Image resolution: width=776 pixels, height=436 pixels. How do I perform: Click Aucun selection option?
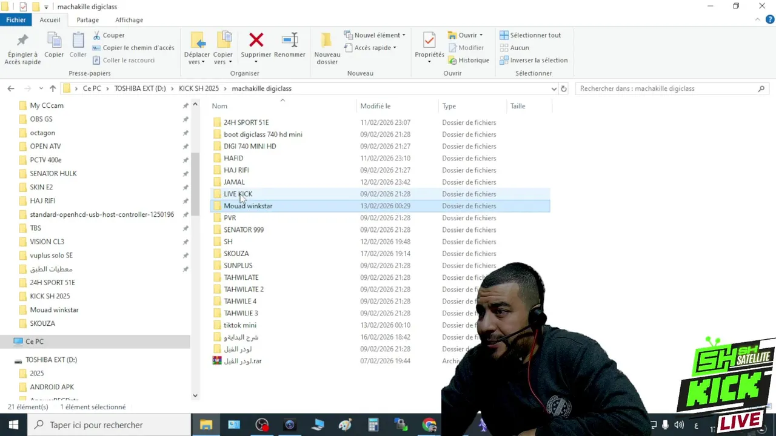click(x=514, y=48)
